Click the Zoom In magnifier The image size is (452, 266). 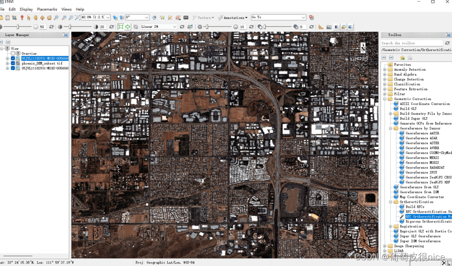(x=64, y=18)
